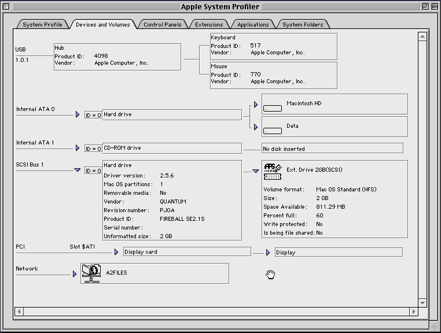Image resolution: width=441 pixels, height=333 pixels.
Task: Open the Extensions tab
Action: click(x=209, y=24)
